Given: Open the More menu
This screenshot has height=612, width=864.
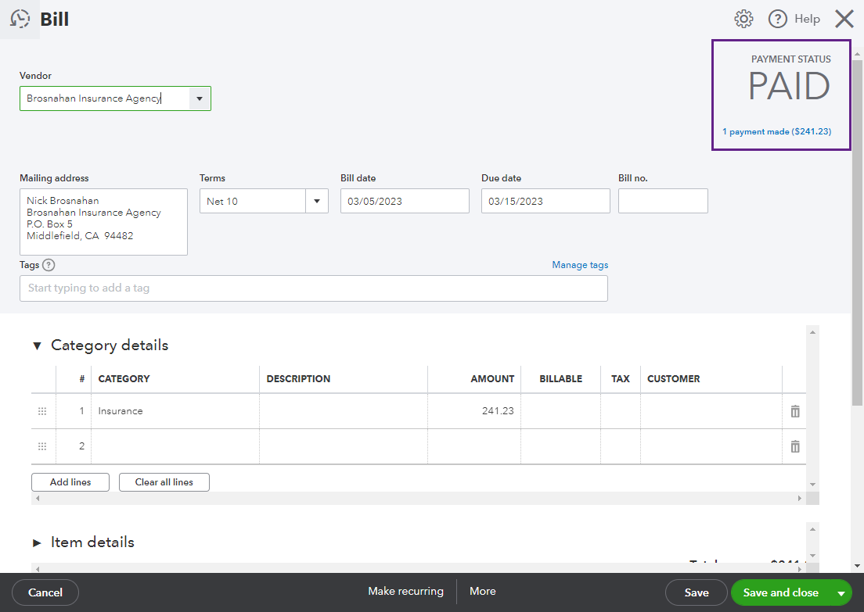Looking at the screenshot, I should coord(482,591).
